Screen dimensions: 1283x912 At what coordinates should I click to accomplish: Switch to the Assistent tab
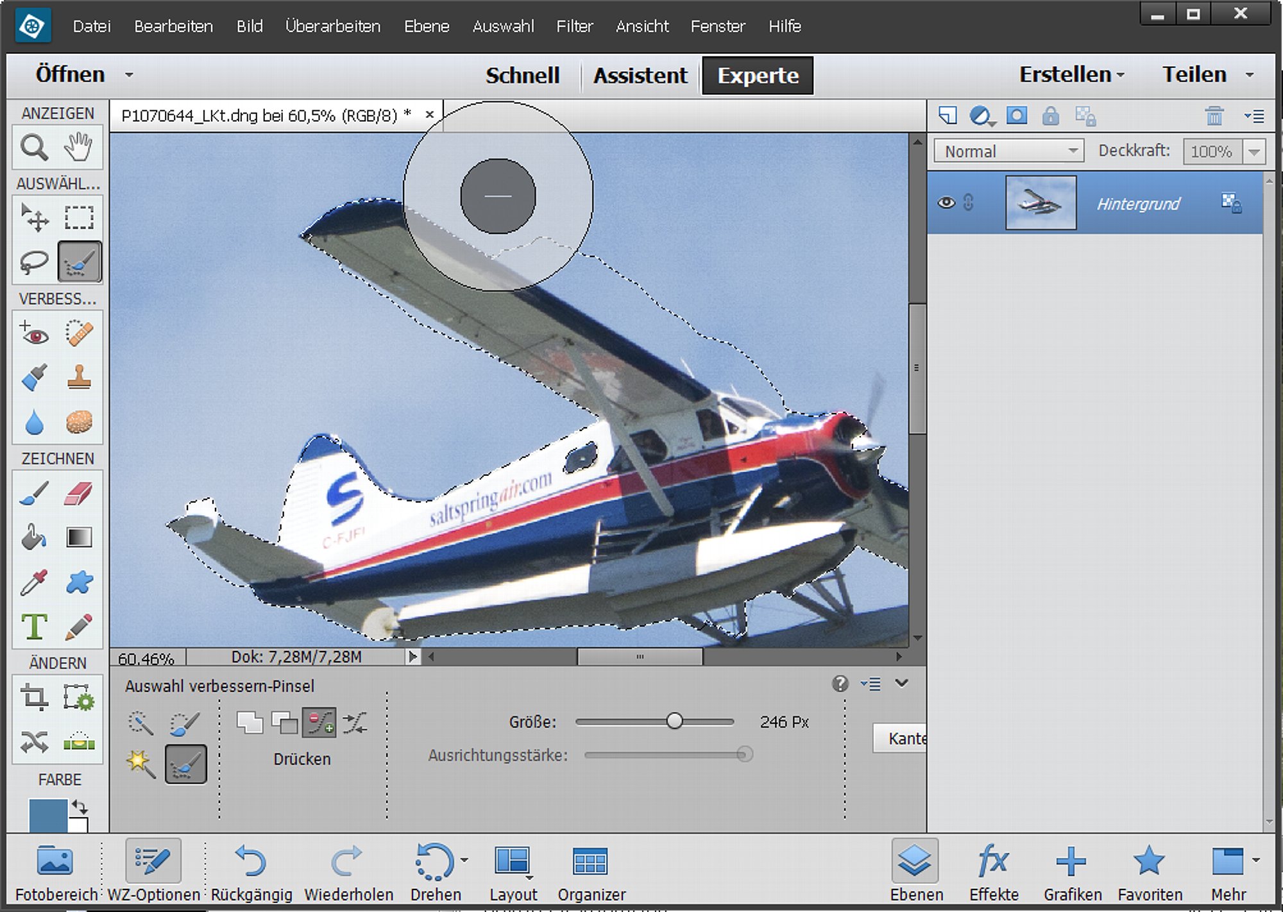(640, 76)
